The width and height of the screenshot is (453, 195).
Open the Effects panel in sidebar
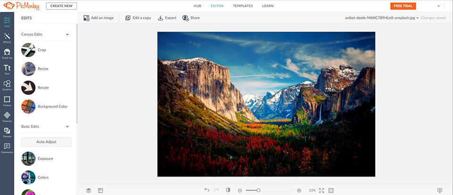pyautogui.click(x=7, y=38)
